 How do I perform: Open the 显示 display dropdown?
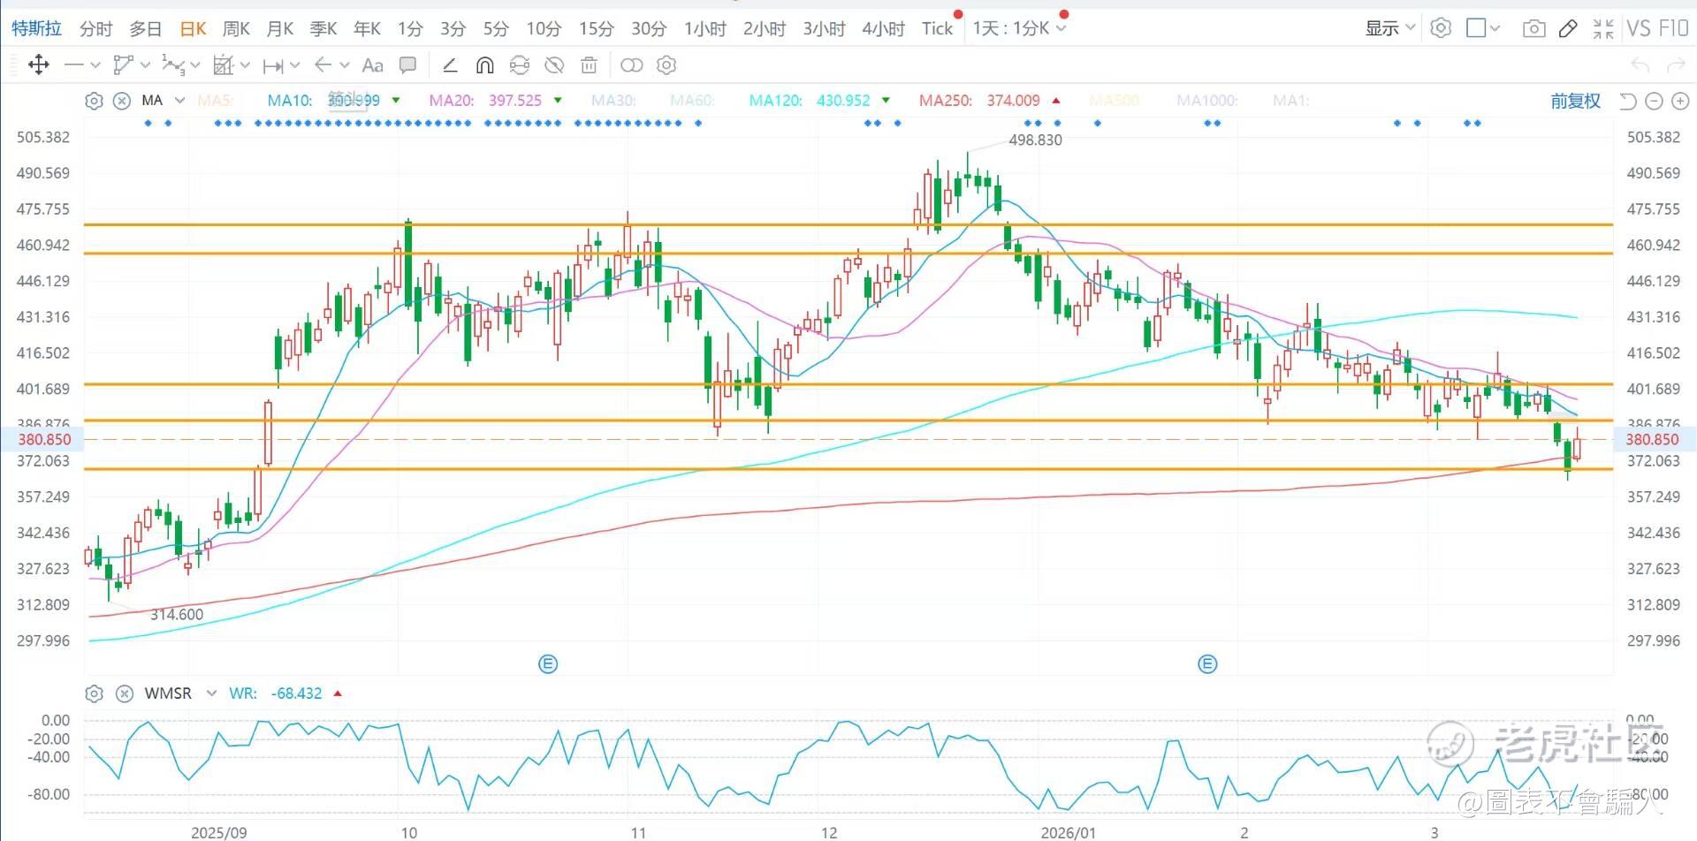tap(1389, 28)
